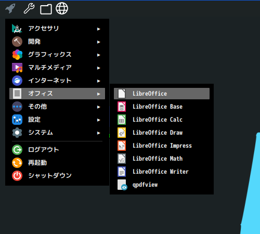The image size is (260, 234).
Task: Click the LibreOffice Math formula icon
Action: tap(122, 159)
